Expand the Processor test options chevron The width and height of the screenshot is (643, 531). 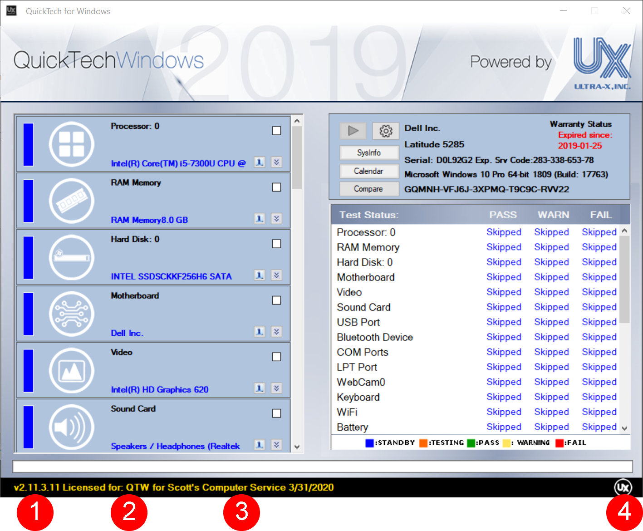(276, 162)
